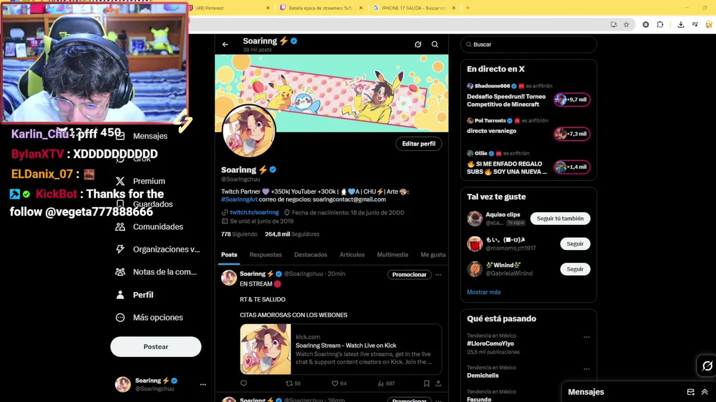The height and width of the screenshot is (402, 716).
Task: Join Shadoune666 Dedsafio Speedrun live space
Action: click(x=529, y=95)
